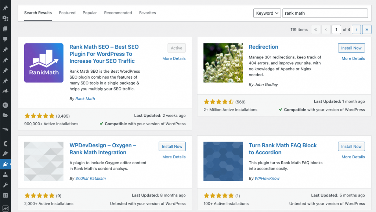Image resolution: width=376 pixels, height=212 pixels.
Task: Click the 119 items count text
Action: coord(299,29)
